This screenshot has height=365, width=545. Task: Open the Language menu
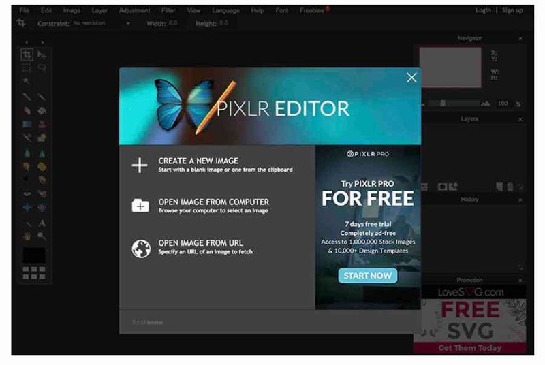tap(225, 10)
